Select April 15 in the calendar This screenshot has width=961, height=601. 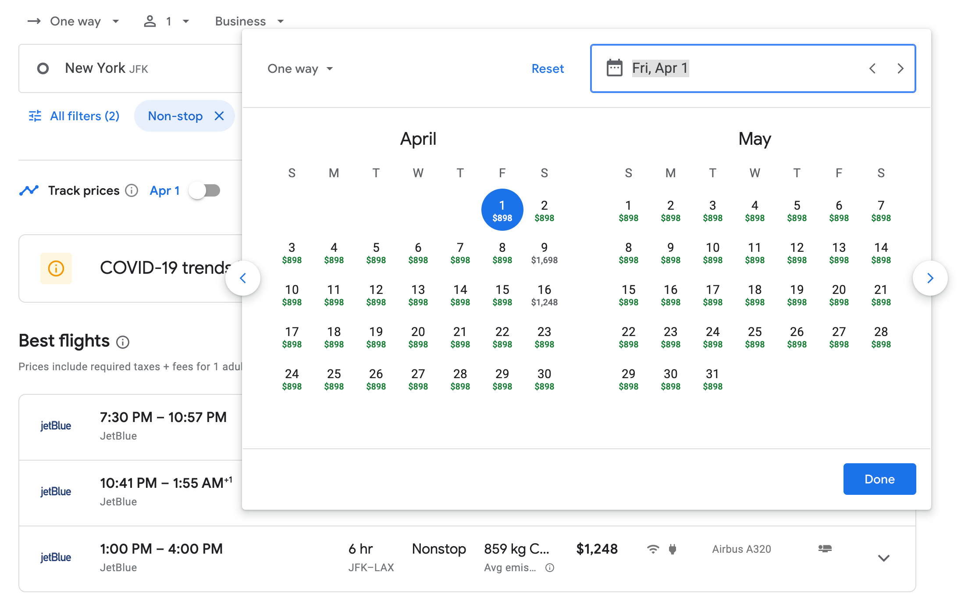[502, 294]
